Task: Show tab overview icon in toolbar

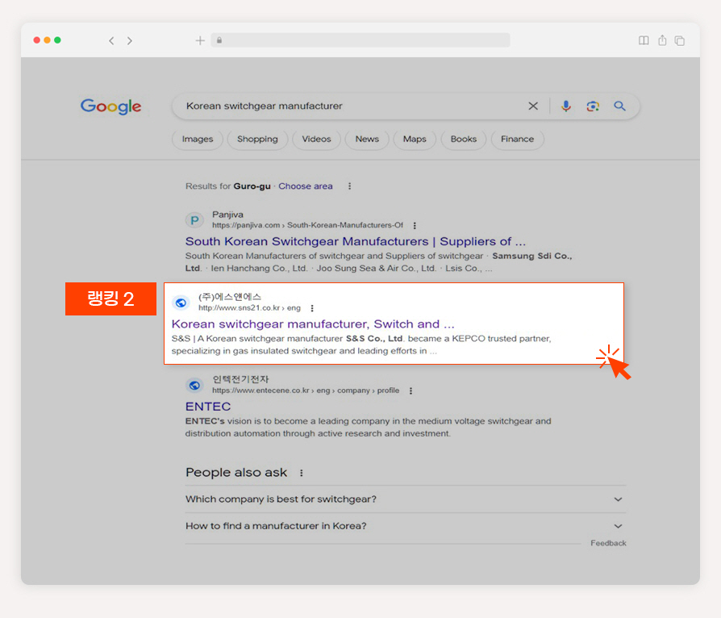Action: pos(680,40)
